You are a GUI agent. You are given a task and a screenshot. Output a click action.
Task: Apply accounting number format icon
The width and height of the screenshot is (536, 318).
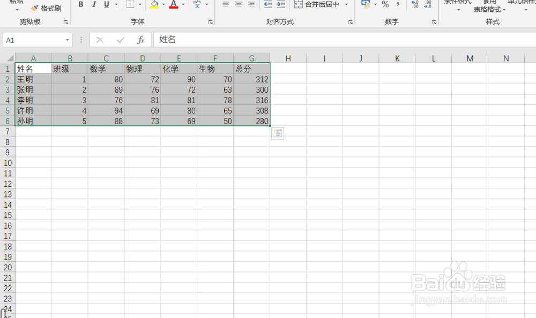click(366, 4)
